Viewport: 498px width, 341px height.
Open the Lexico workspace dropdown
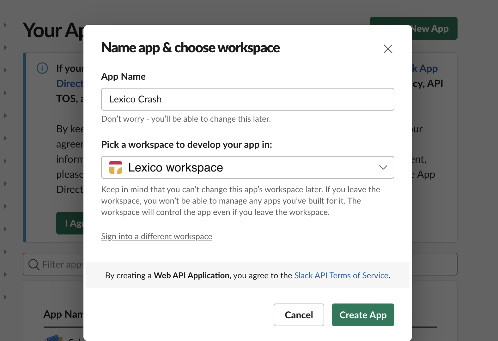247,167
